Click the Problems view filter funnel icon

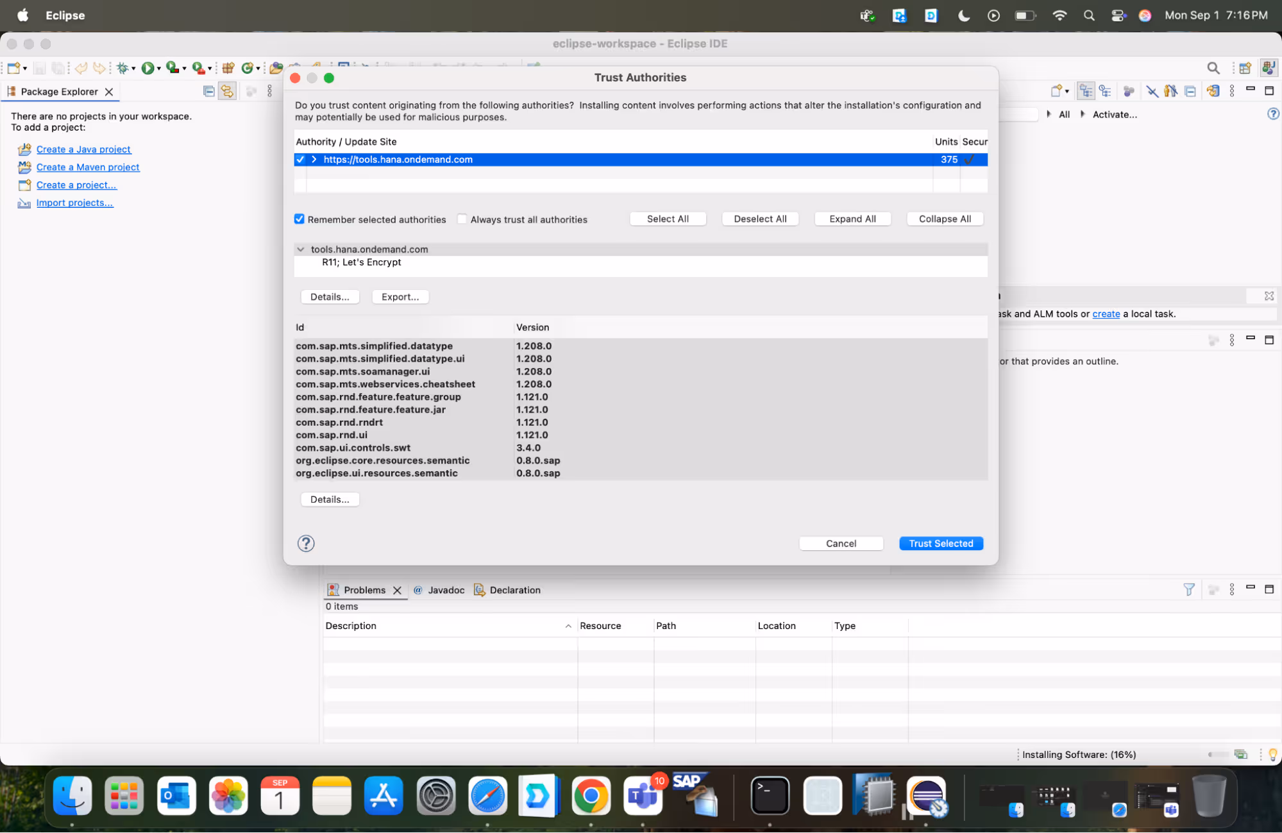[x=1188, y=589]
